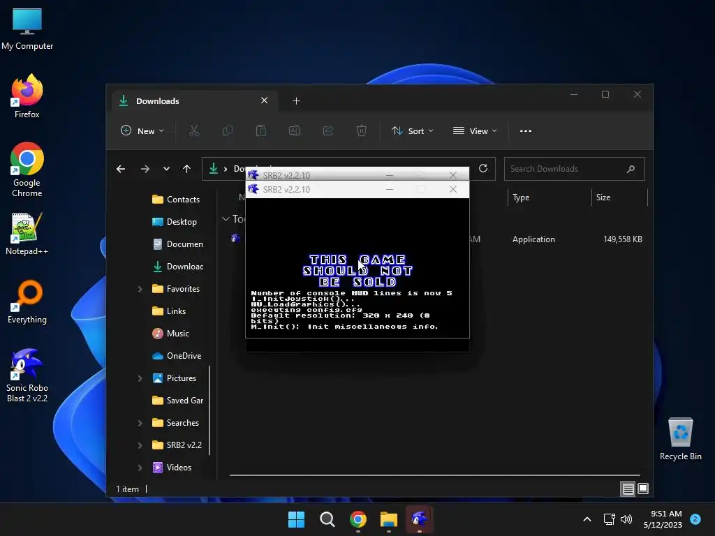The image size is (715, 536).
Task: Close the Downloads tab
Action: (264, 100)
